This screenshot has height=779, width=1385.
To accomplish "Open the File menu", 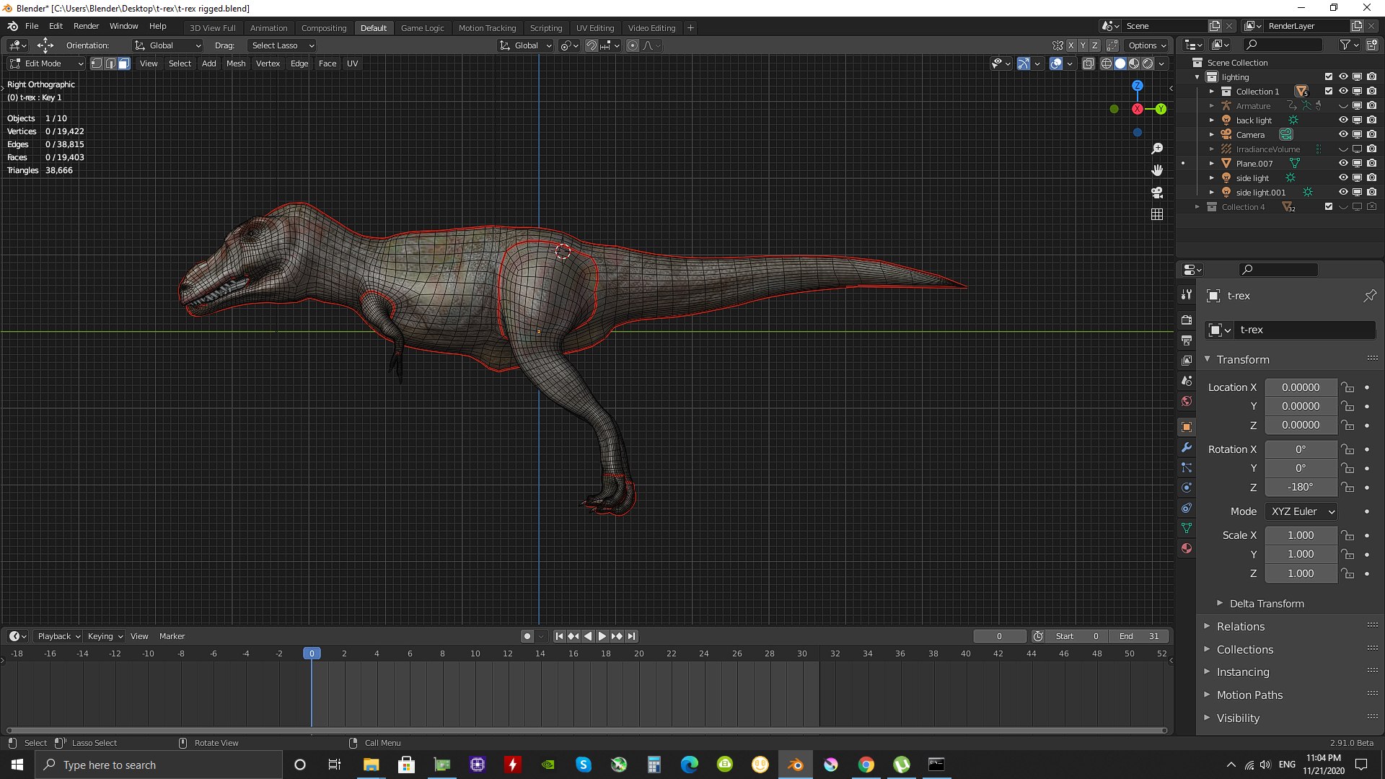I will click(x=32, y=26).
